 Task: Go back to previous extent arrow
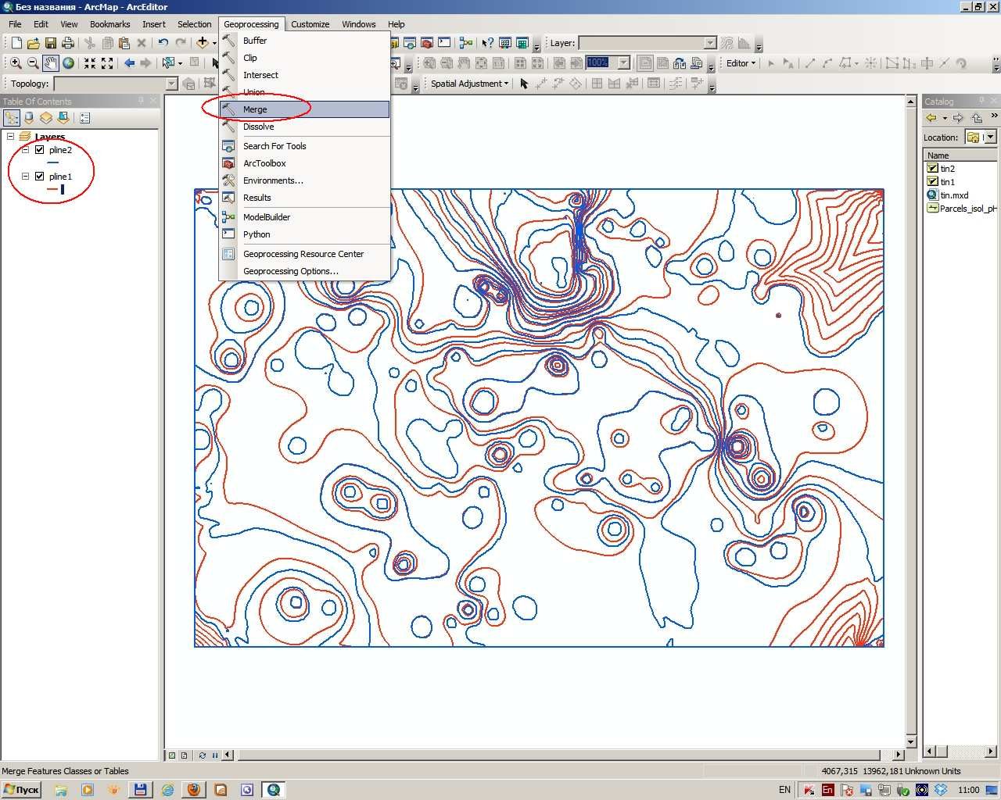(x=129, y=63)
